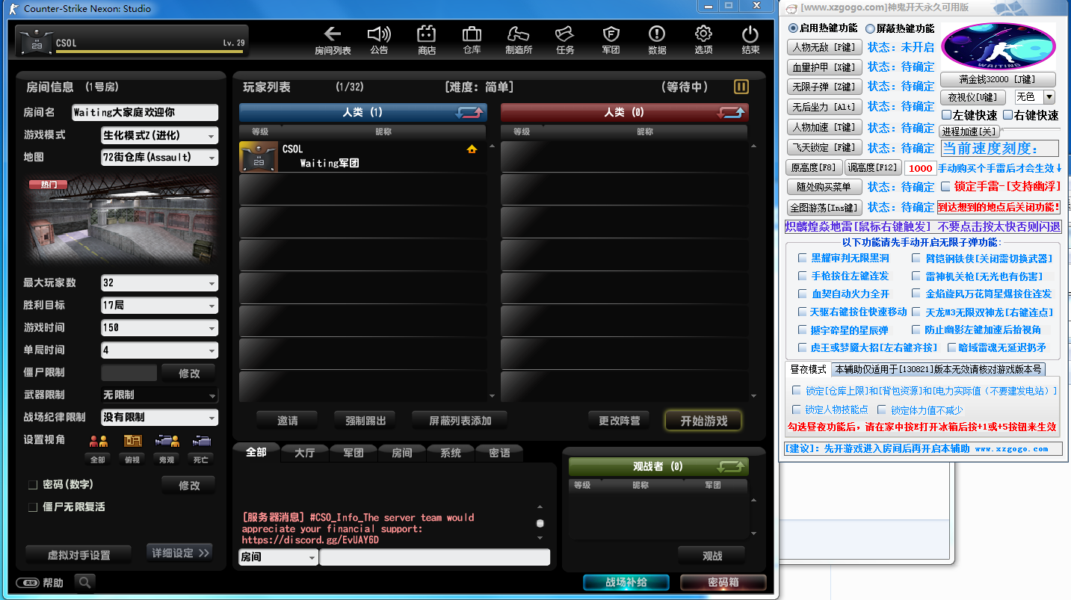Click the 满金钱32000 [J键] button

pos(998,79)
